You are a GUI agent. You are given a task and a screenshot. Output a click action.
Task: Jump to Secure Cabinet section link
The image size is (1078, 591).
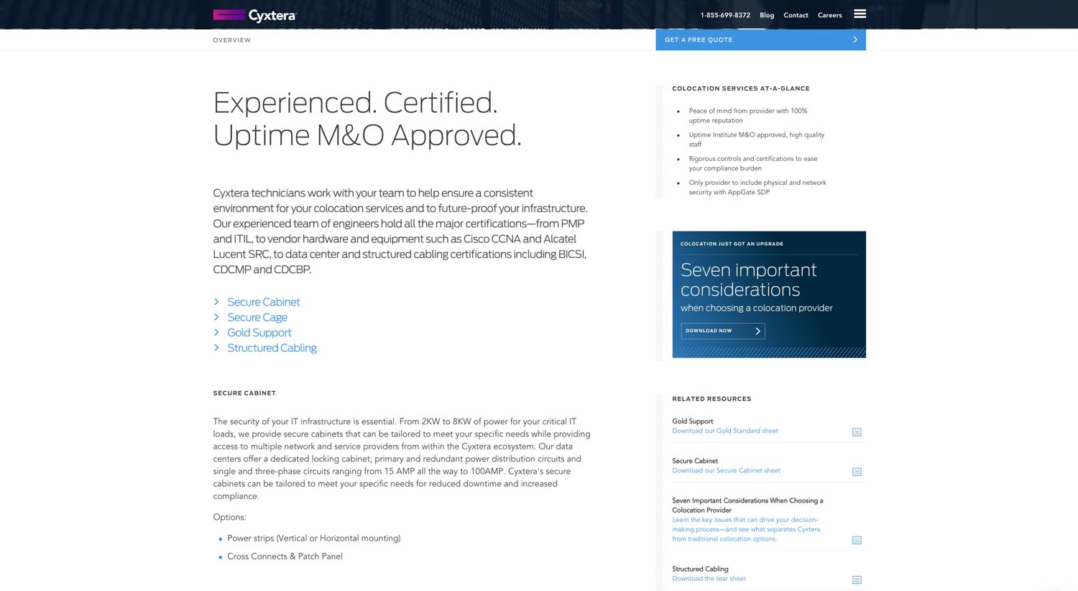264,302
